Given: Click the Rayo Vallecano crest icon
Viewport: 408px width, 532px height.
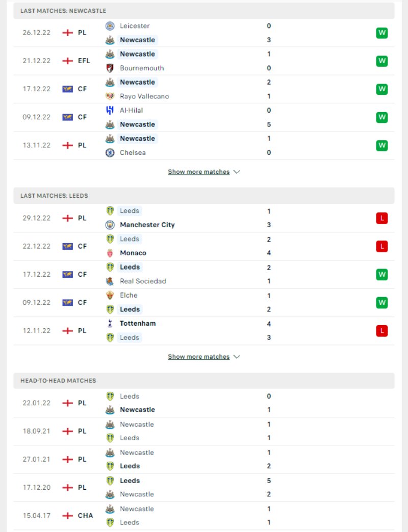Looking at the screenshot, I should [110, 96].
